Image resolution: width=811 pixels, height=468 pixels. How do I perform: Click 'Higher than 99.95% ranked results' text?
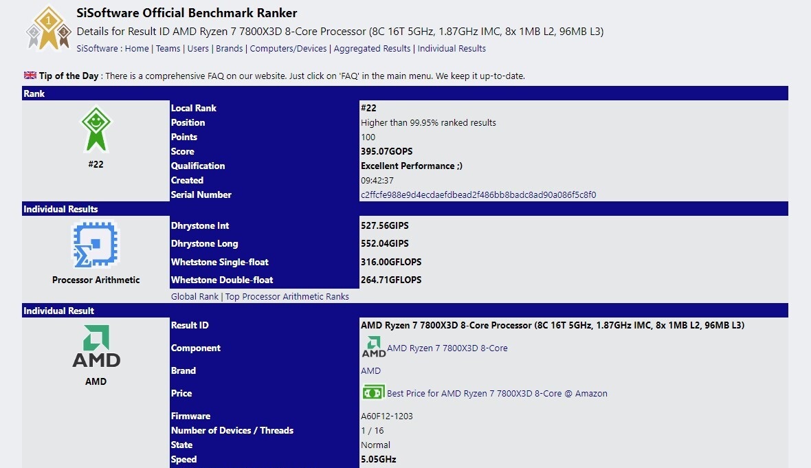(428, 122)
